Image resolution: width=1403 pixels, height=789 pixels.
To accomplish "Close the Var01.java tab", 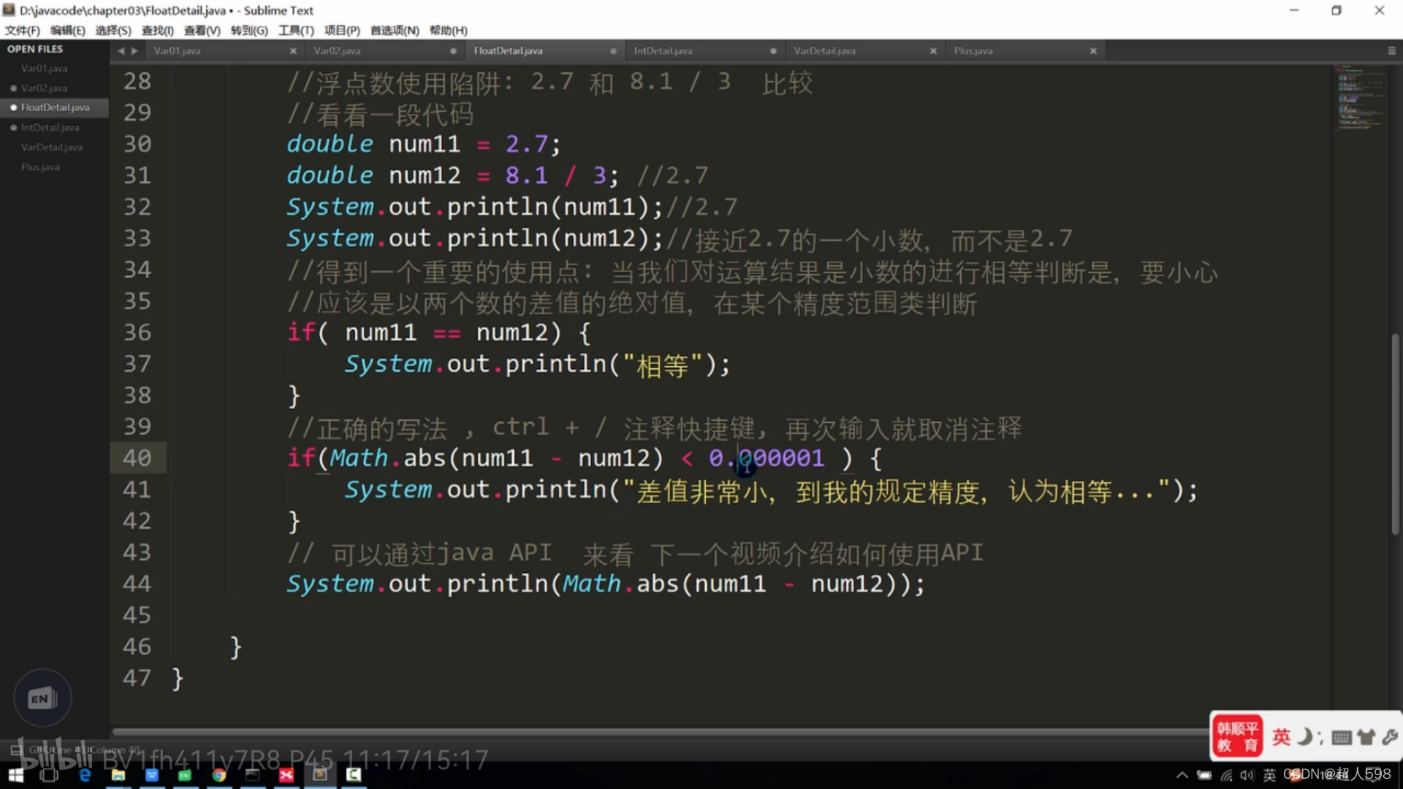I will [x=293, y=51].
